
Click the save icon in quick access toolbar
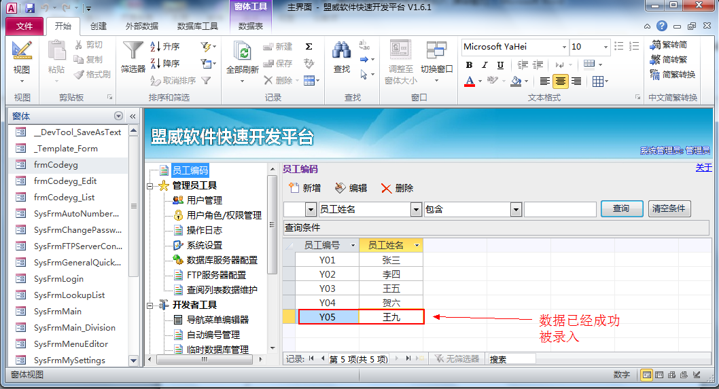[30, 7]
